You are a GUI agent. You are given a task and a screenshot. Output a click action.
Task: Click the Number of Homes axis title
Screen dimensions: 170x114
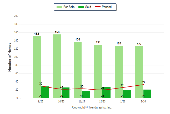coord(10,57)
